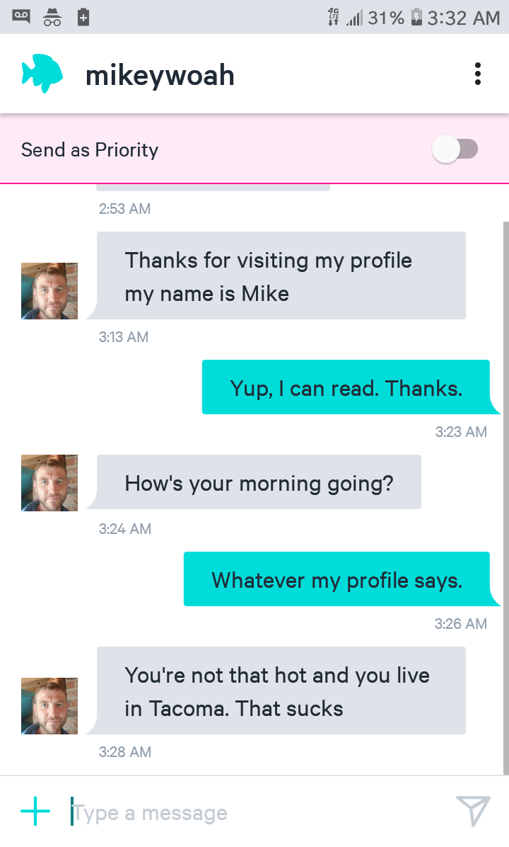Tap the battery saver plus icon in the status bar
The image size is (509, 847).
click(83, 16)
